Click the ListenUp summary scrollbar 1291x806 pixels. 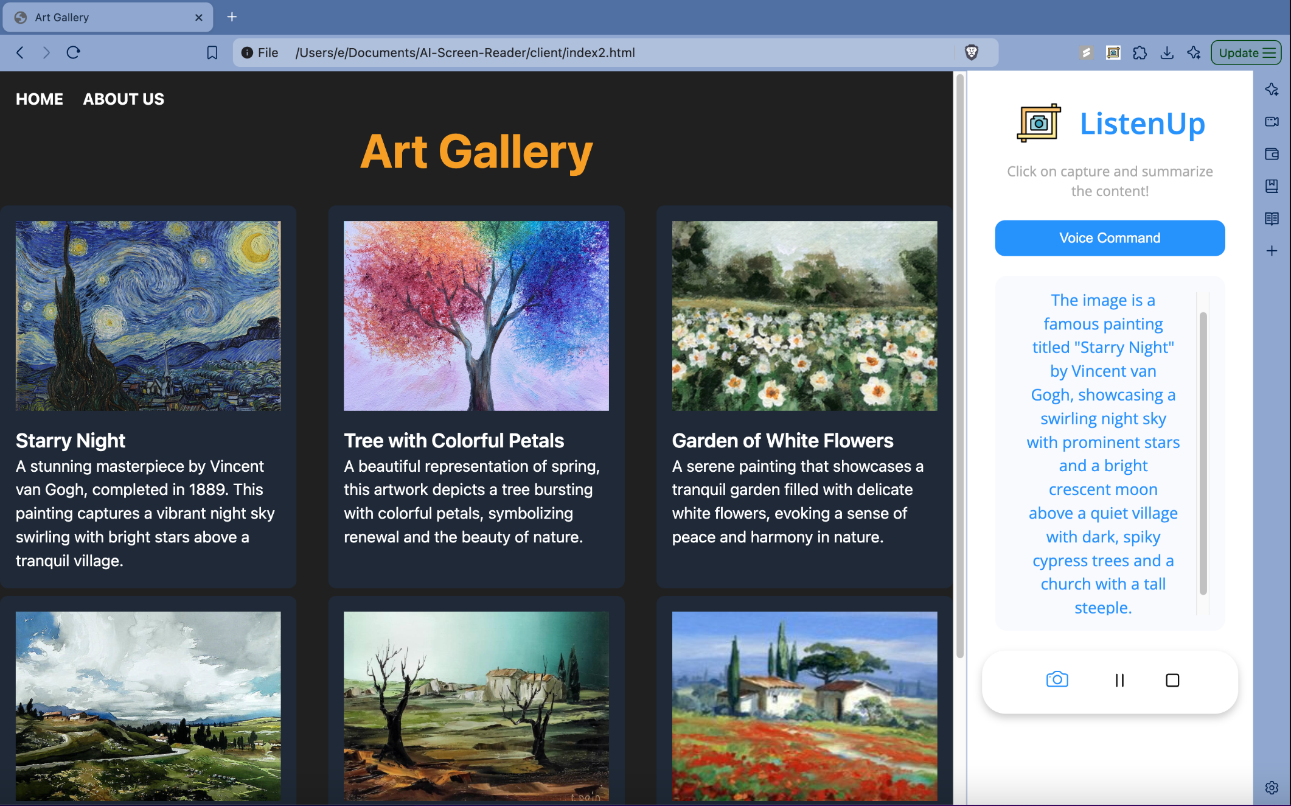1202,454
